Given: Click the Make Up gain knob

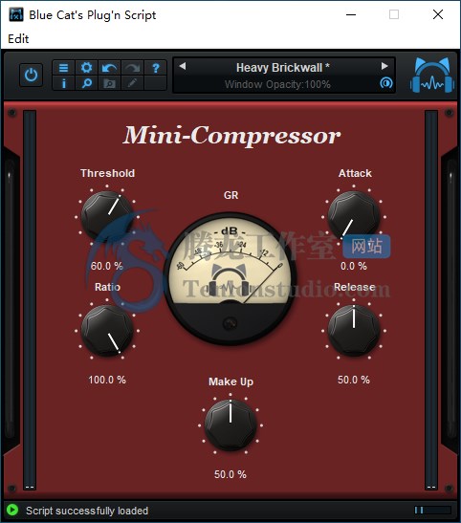Looking at the screenshot, I should 230,425.
